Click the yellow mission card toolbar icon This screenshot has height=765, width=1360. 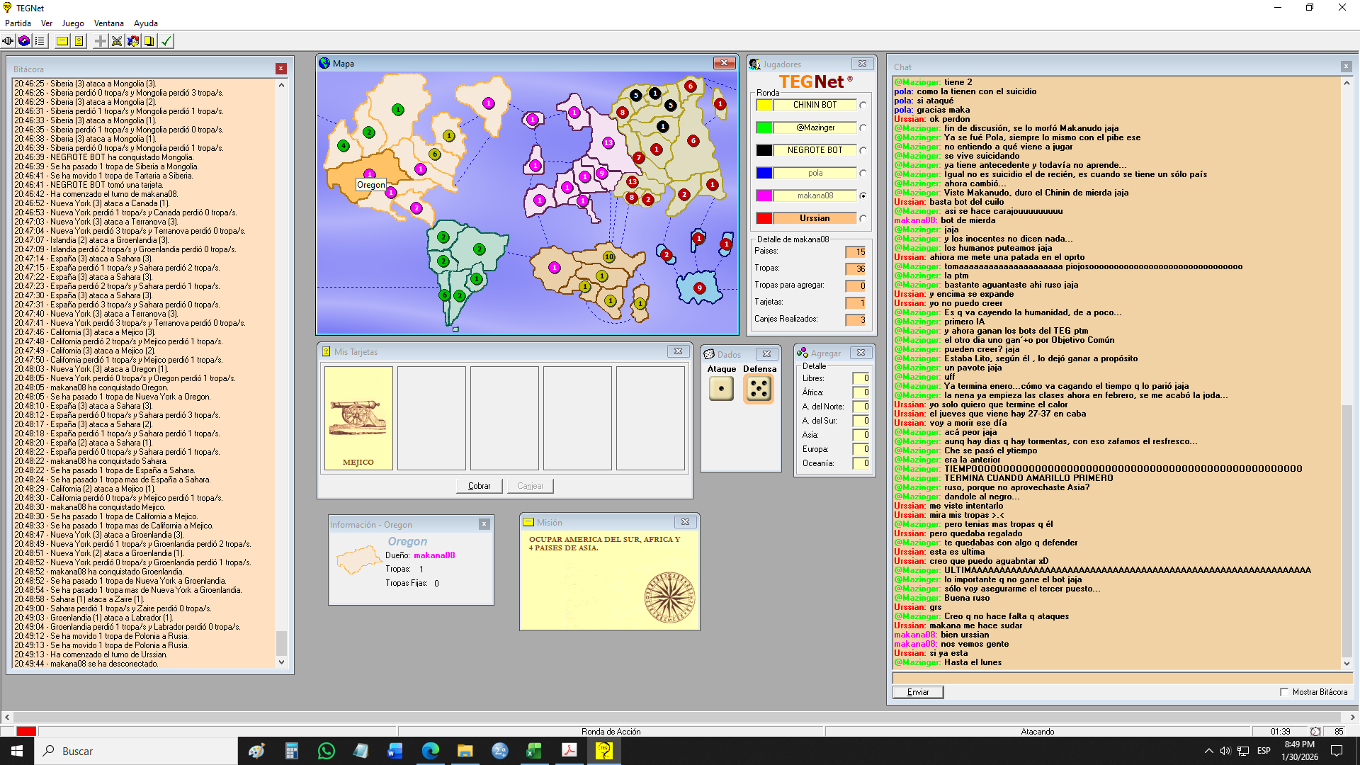point(62,41)
